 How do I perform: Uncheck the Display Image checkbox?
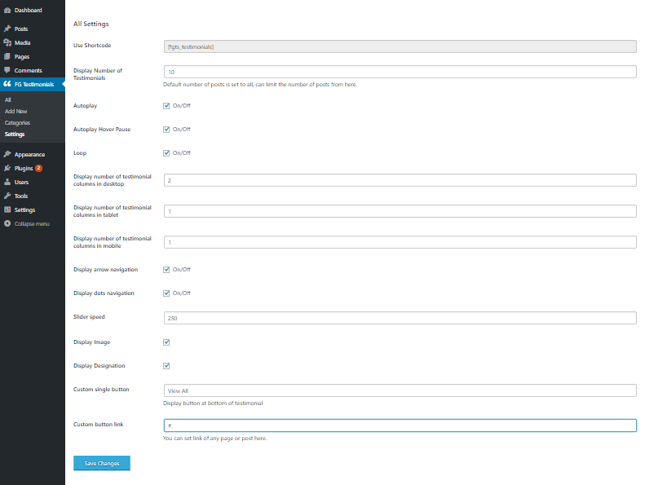point(166,342)
